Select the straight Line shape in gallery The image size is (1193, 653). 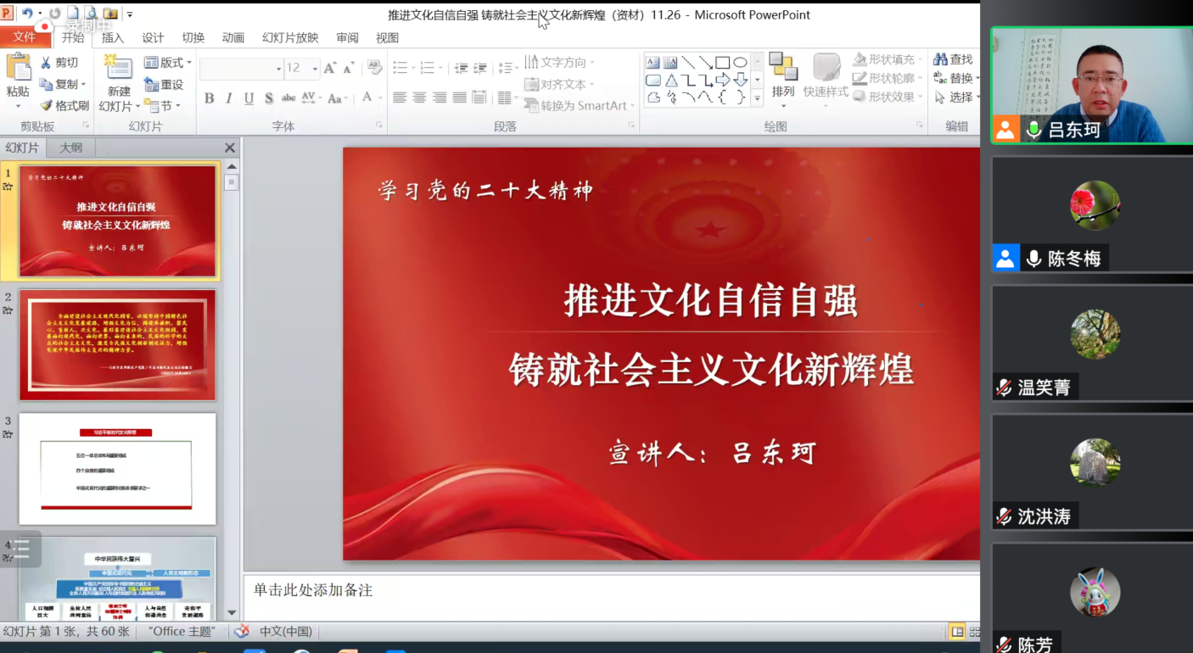688,63
